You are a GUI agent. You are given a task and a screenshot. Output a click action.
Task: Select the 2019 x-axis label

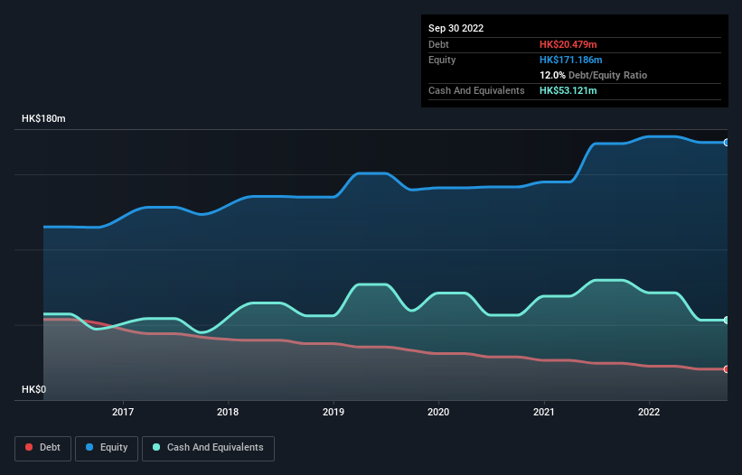[333, 412]
